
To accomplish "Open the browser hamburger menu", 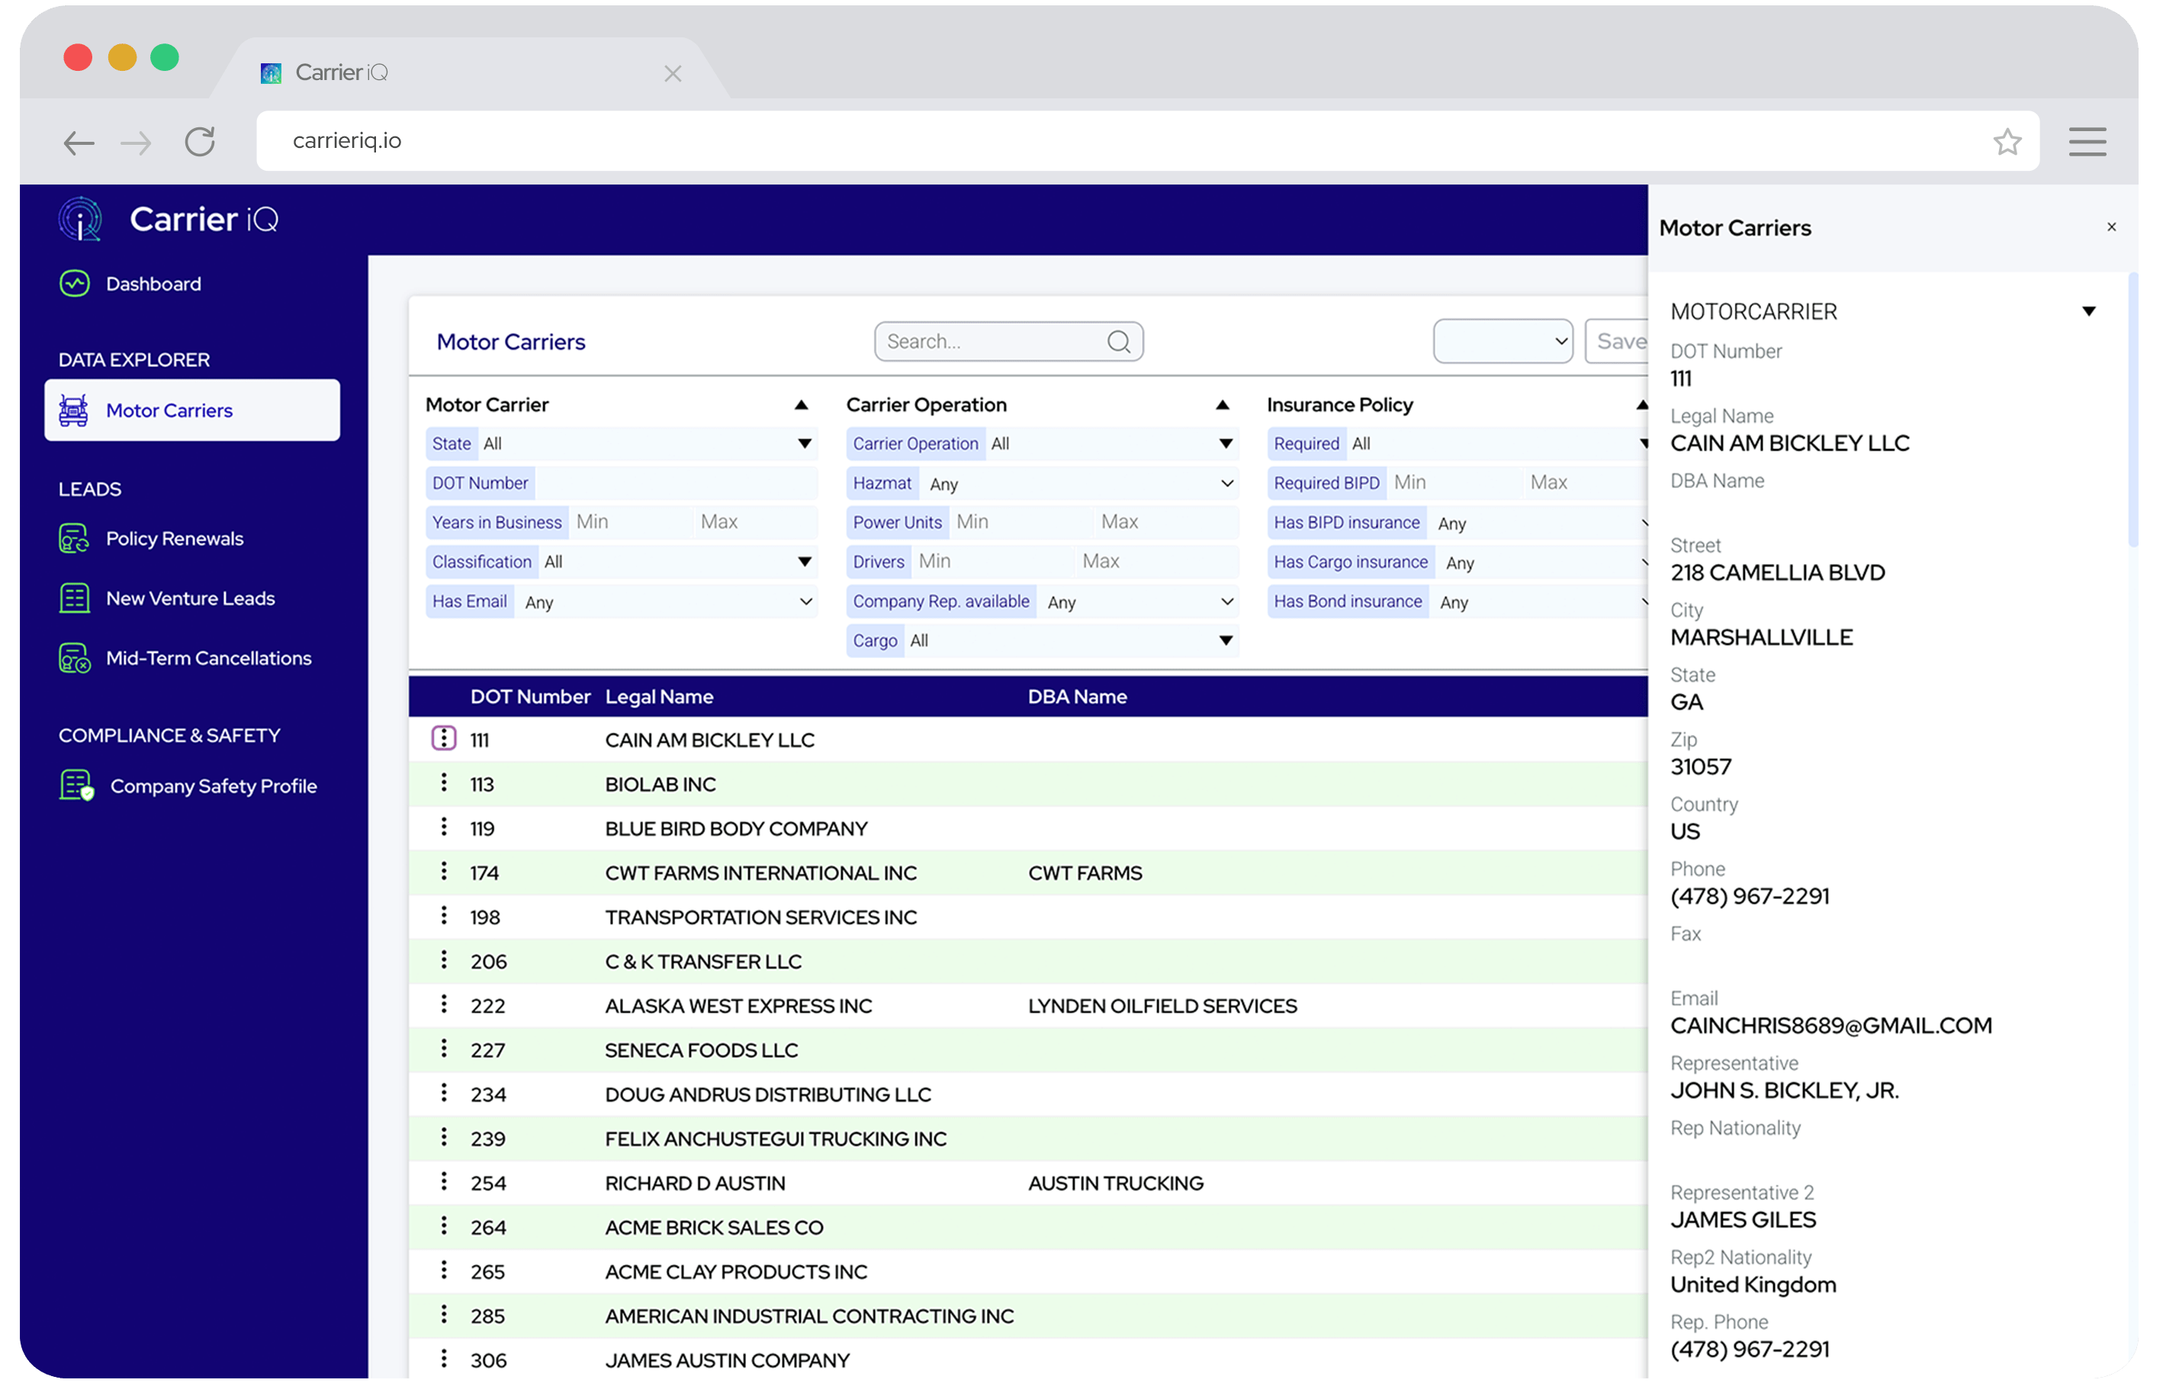I will (x=2087, y=142).
